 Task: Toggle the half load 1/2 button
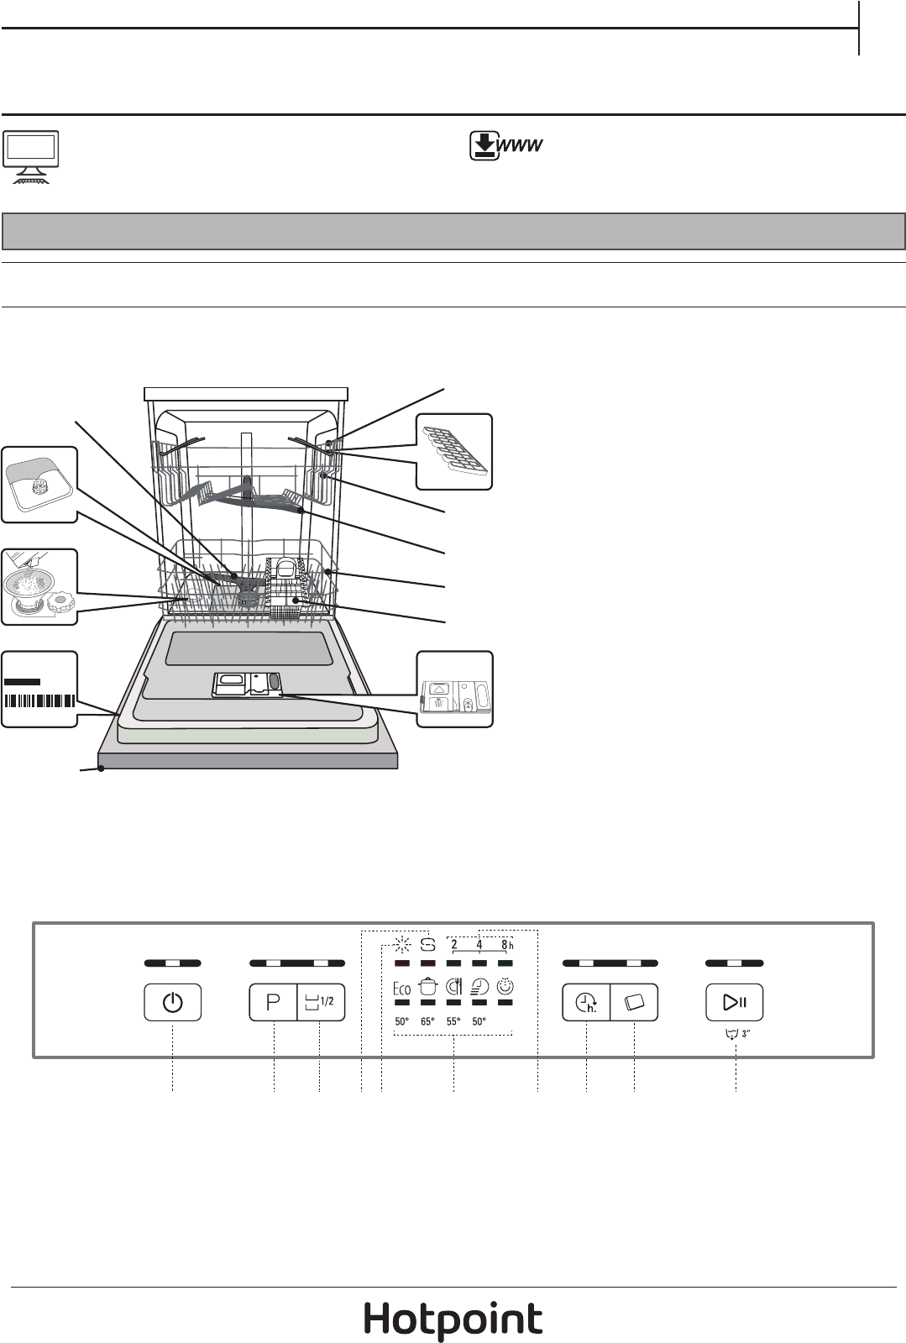(x=321, y=1002)
